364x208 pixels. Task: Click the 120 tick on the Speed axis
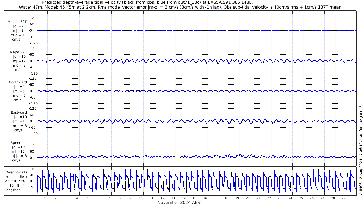tap(32, 145)
